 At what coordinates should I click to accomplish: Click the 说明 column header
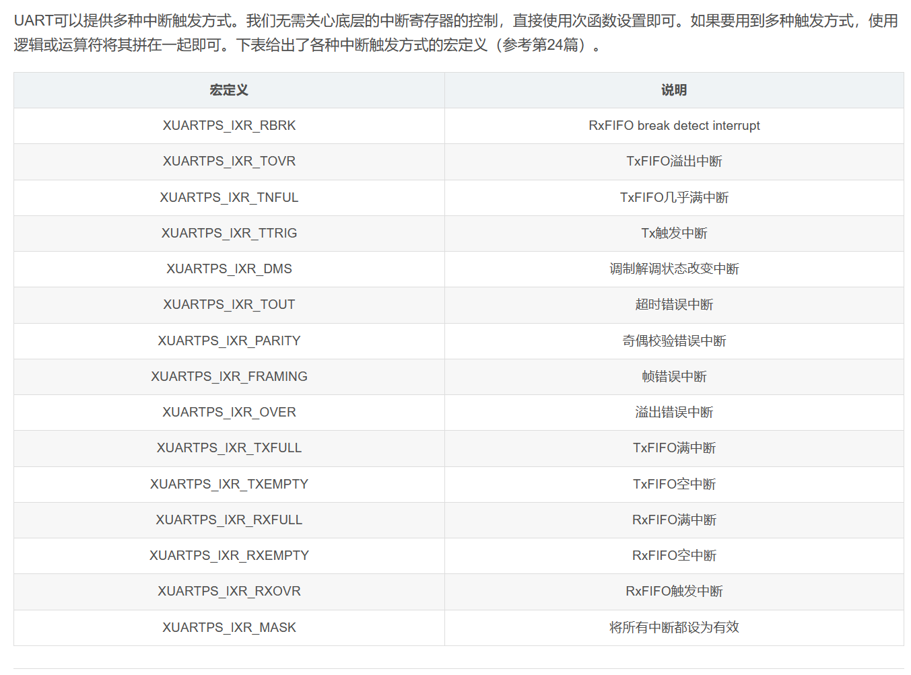[674, 90]
